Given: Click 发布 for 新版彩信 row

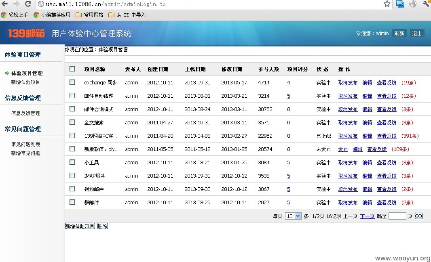Looking at the screenshot, I should (x=343, y=149).
